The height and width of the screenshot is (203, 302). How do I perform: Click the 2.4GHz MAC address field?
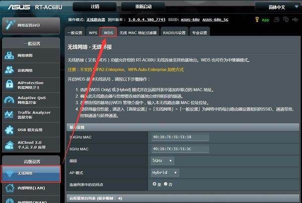pos(180,137)
